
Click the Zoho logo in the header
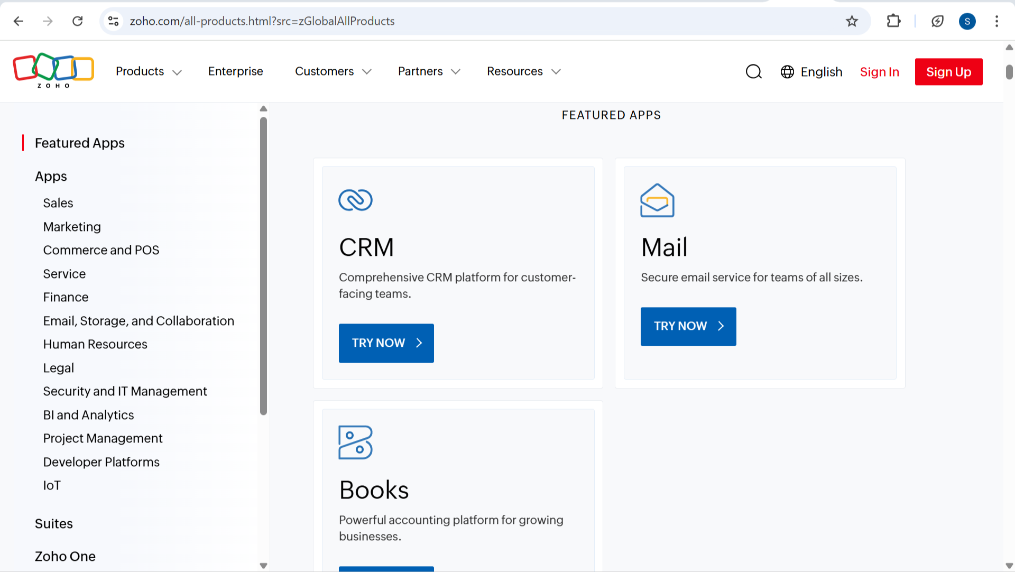click(x=53, y=70)
